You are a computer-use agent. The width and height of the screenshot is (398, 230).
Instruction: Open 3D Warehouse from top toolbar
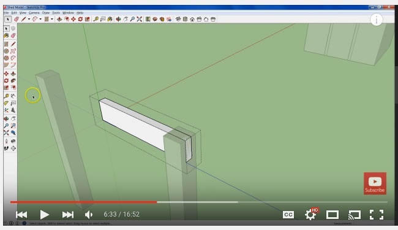155,19
